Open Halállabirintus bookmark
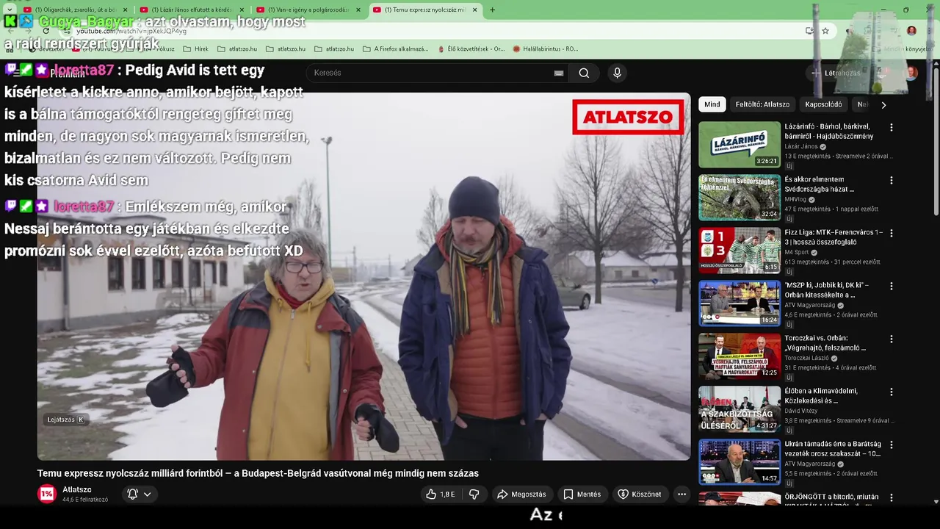Screen dimensions: 940x529 coord(546,48)
